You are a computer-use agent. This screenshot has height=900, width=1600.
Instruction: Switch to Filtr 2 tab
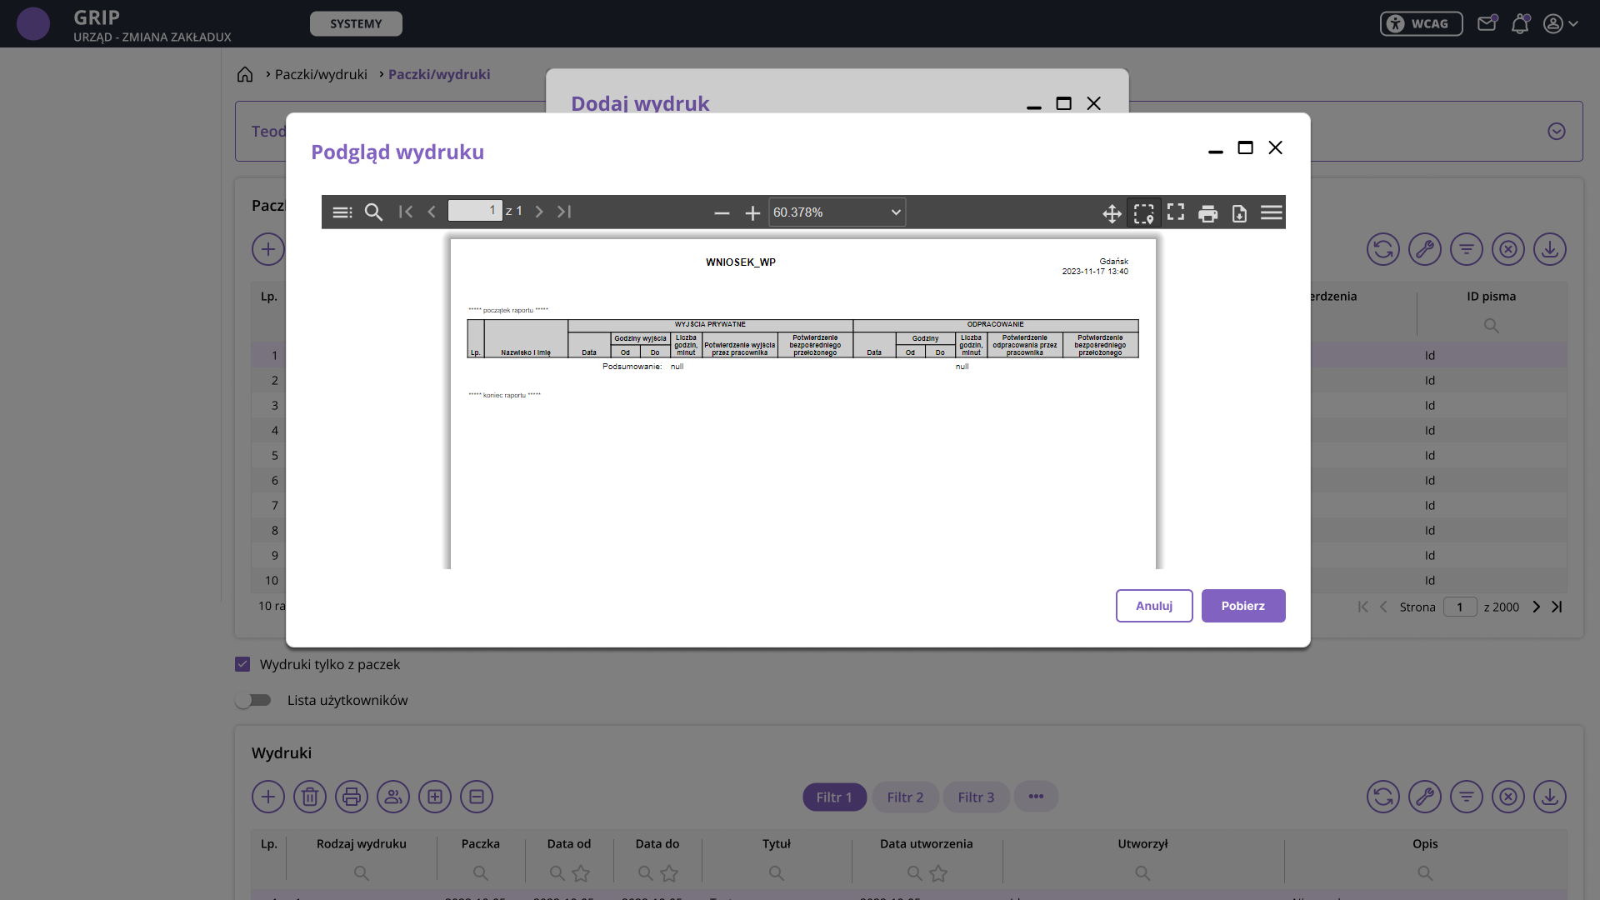(x=905, y=797)
